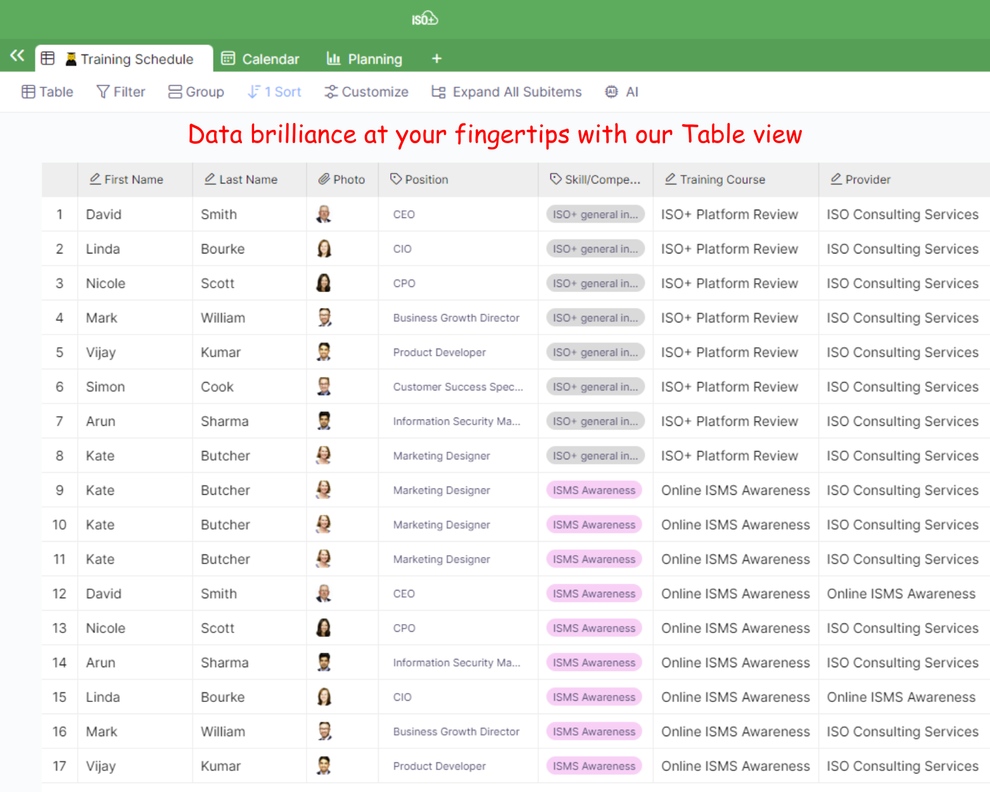Screen dimensions: 990x792
Task: Open the AI assistant tool
Action: 621,92
